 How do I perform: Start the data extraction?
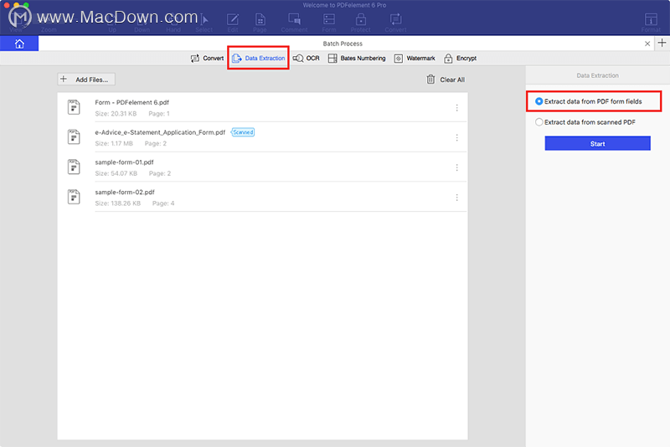point(597,143)
